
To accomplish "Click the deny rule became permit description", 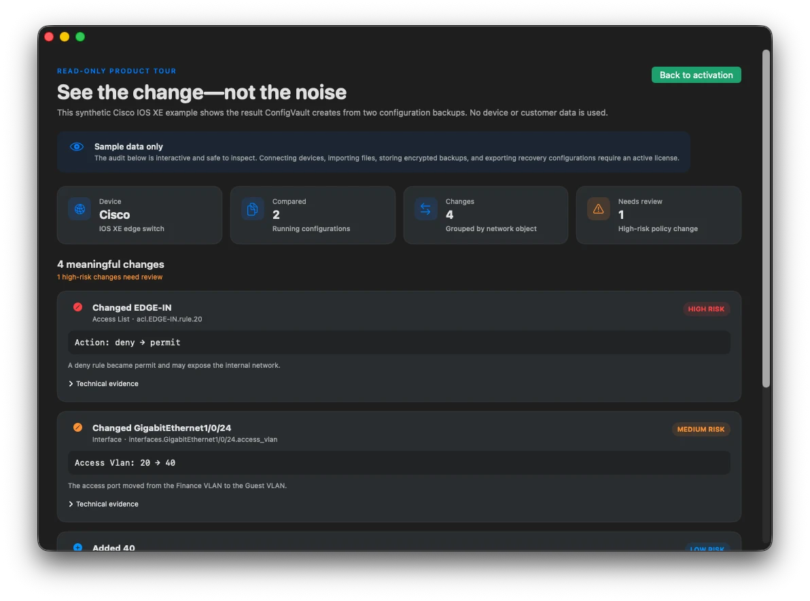I will [174, 365].
